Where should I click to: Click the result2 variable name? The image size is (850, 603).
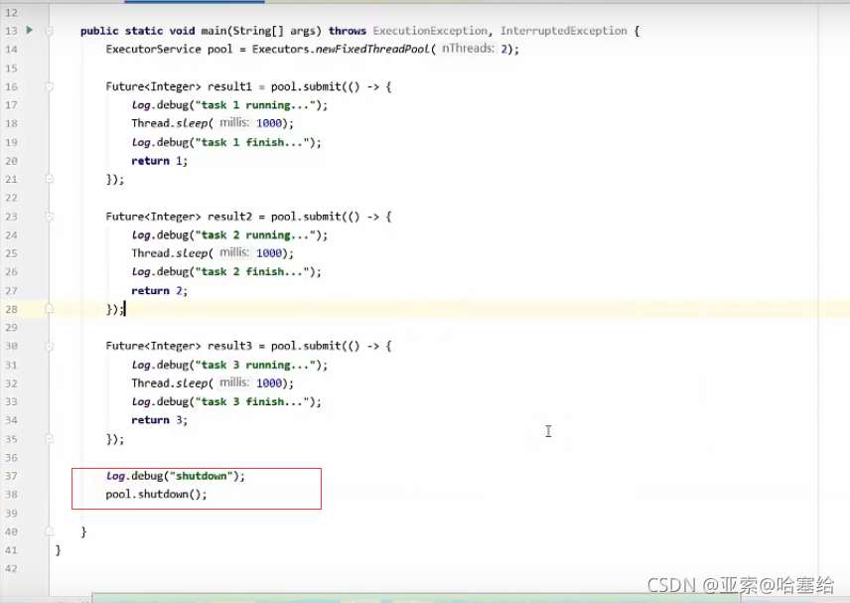click(x=229, y=217)
